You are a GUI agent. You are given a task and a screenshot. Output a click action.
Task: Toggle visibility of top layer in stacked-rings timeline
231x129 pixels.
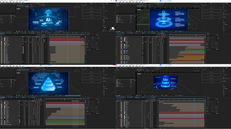pyautogui.click(x=117, y=38)
